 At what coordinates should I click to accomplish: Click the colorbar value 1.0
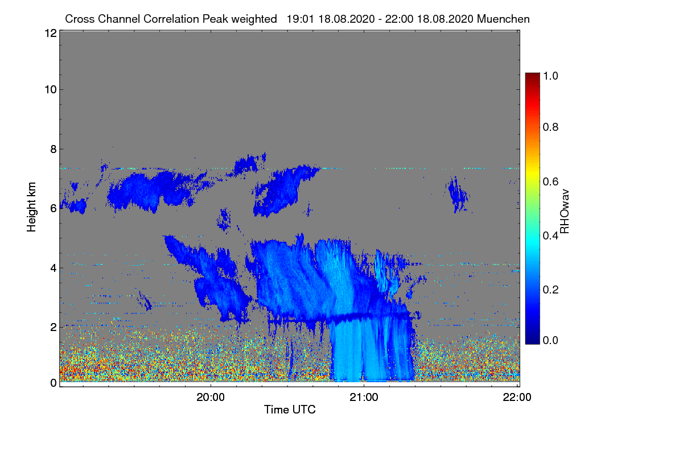[551, 75]
